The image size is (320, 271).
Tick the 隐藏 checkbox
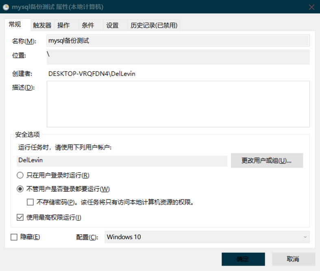(14, 237)
